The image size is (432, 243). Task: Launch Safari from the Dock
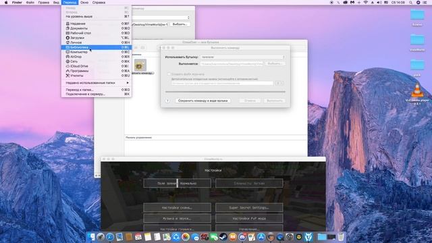click(x=110, y=237)
